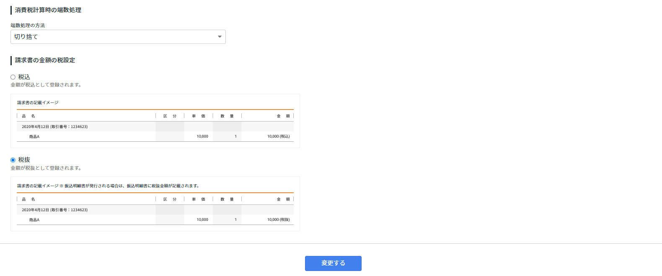
Task: Click the 10,000 (税抜) amount cell
Action: (x=279, y=220)
